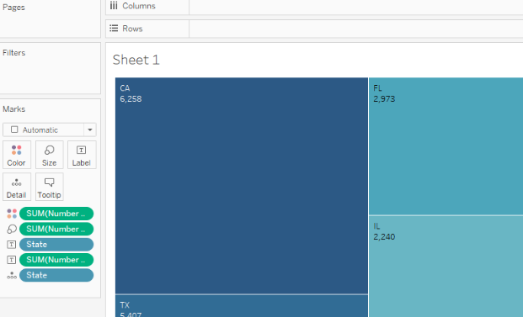This screenshot has height=317, width=523.
Task: Click the Columns shelf
Action: click(x=356, y=6)
